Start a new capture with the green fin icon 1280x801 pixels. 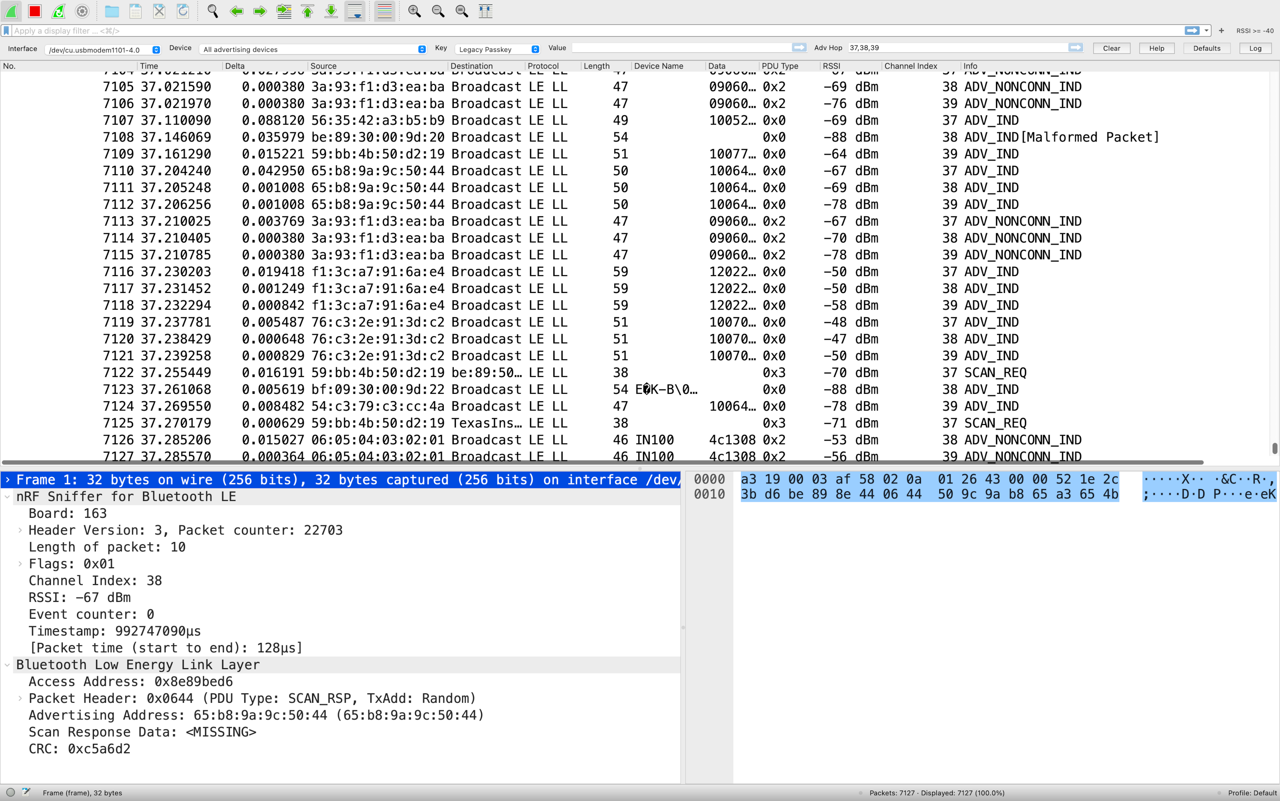[11, 11]
